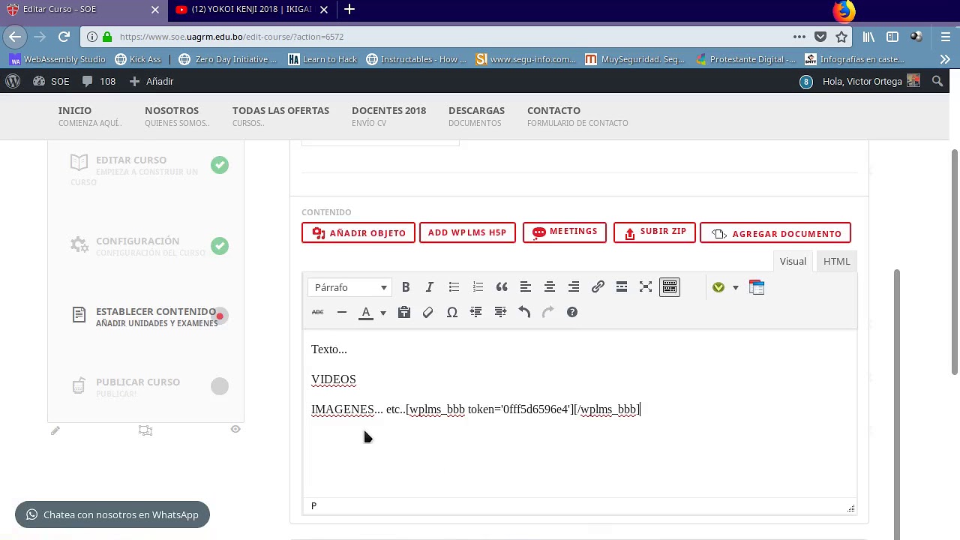This screenshot has height=540, width=960.
Task: Increase paragraph indent
Action: coord(500,312)
